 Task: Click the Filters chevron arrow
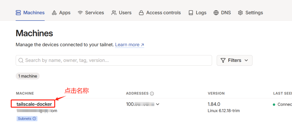[246, 60]
